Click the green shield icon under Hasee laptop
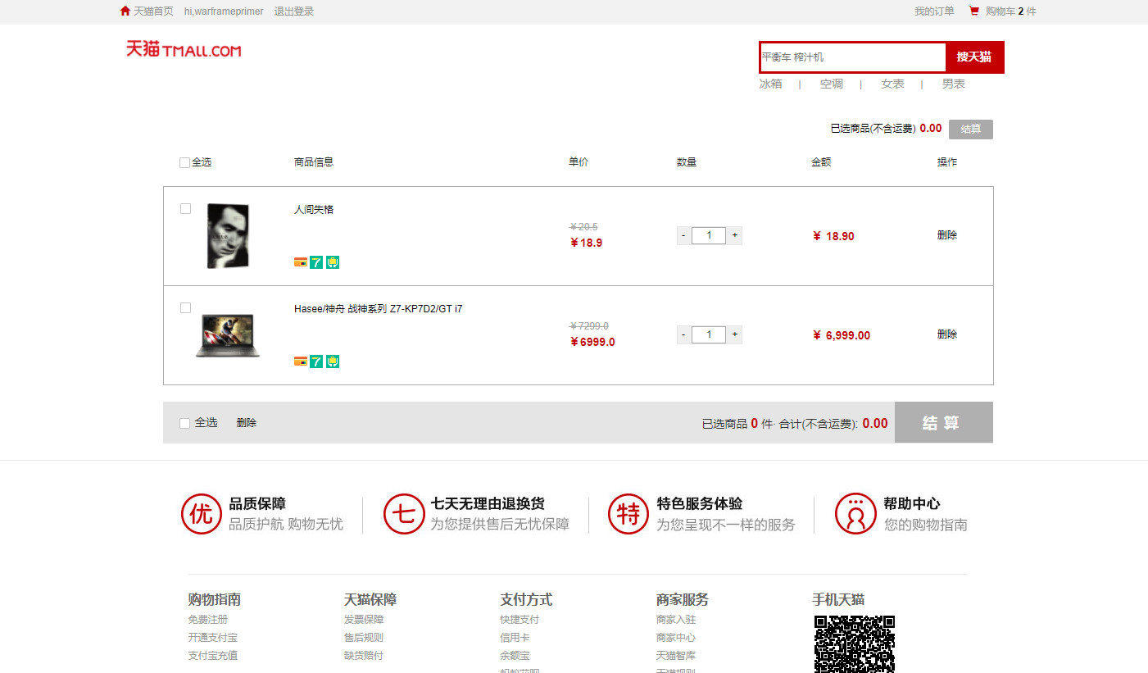The height and width of the screenshot is (673, 1148). click(x=332, y=362)
